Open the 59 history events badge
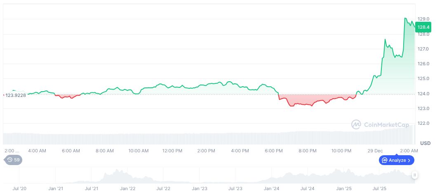The height and width of the screenshot is (193, 442). (14, 160)
